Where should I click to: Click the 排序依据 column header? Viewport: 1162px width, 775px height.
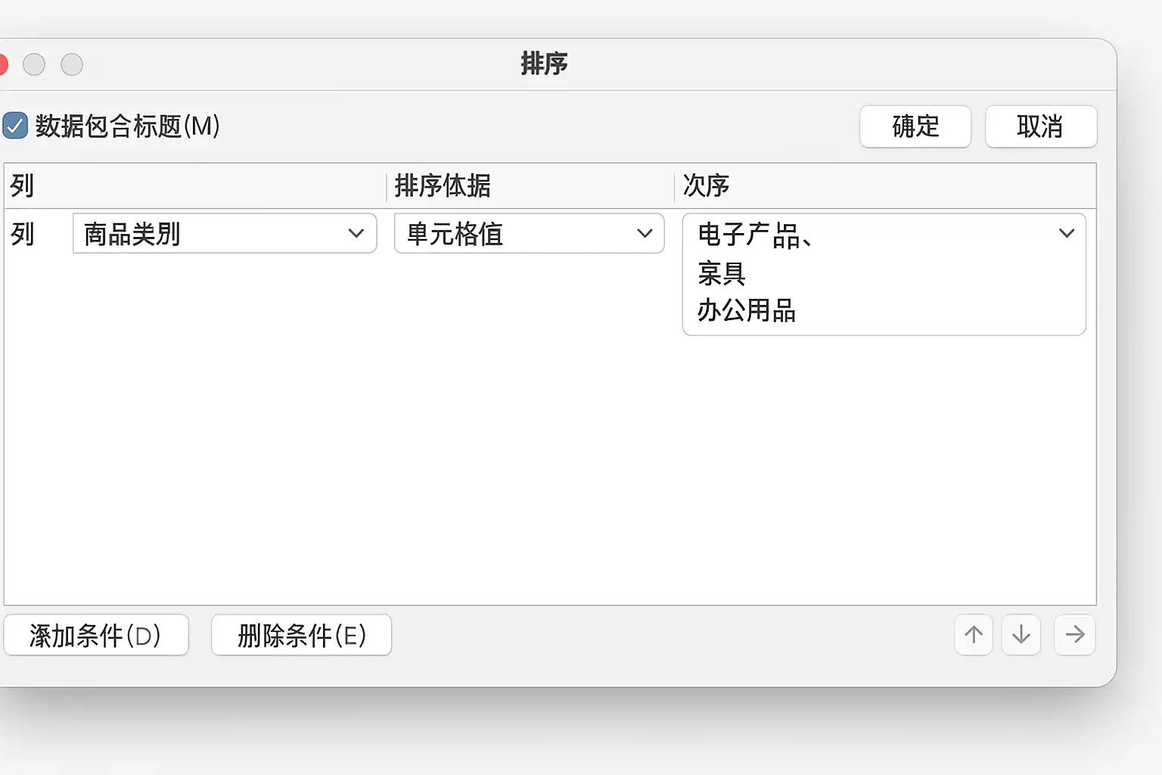(443, 185)
